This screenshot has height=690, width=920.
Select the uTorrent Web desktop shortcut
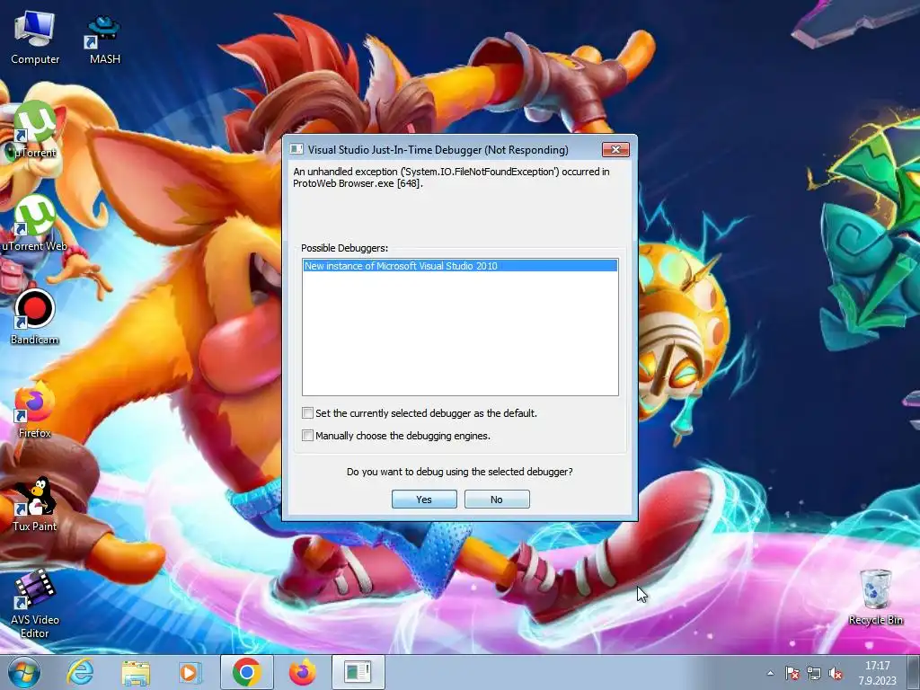pyautogui.click(x=35, y=224)
